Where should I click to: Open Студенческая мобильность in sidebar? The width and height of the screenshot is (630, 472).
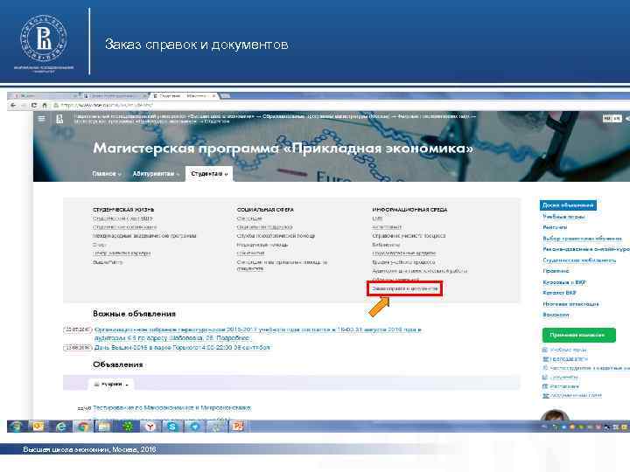pos(579,260)
